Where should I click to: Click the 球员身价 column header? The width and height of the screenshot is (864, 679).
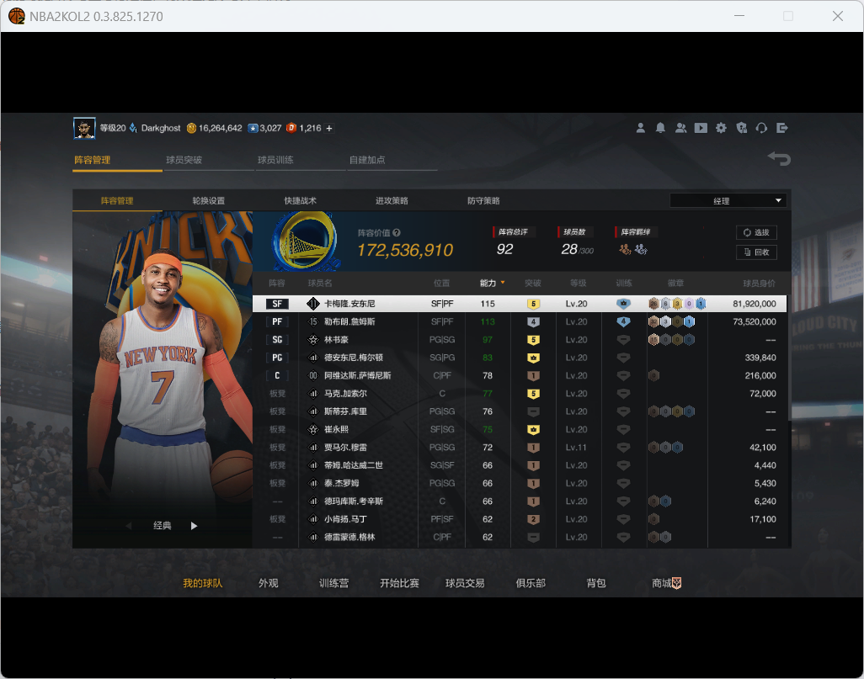click(x=759, y=283)
